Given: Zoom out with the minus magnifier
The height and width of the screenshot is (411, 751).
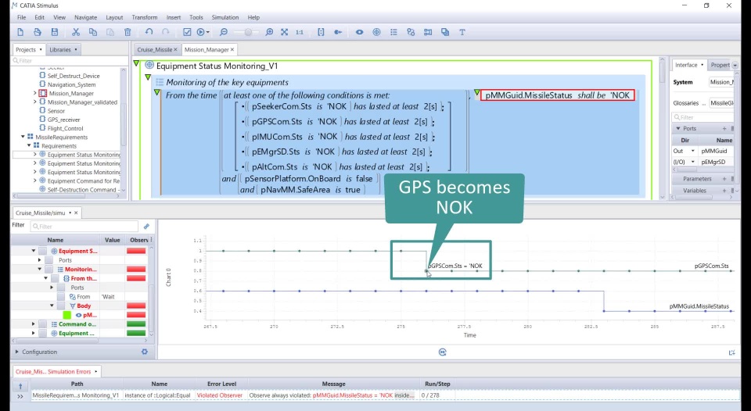Looking at the screenshot, I should click(x=223, y=32).
